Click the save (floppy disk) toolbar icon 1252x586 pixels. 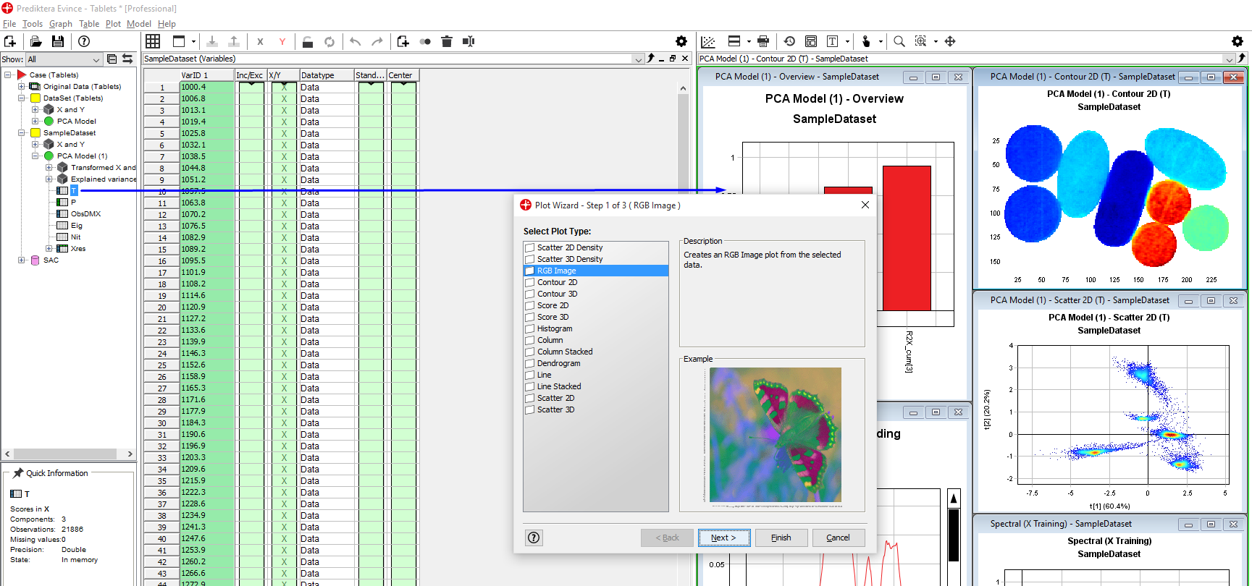[58, 41]
